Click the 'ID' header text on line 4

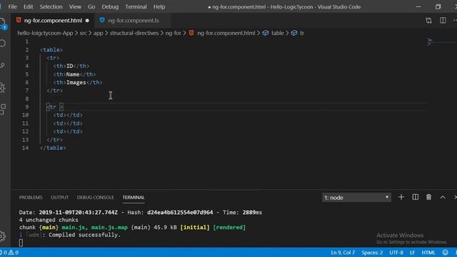coord(70,66)
